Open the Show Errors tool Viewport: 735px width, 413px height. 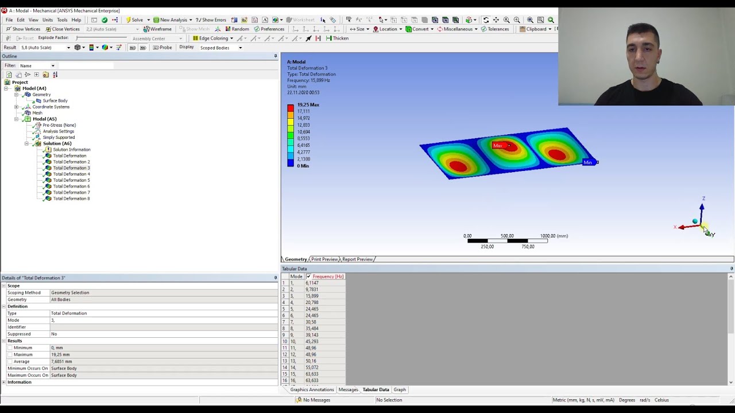(x=211, y=20)
